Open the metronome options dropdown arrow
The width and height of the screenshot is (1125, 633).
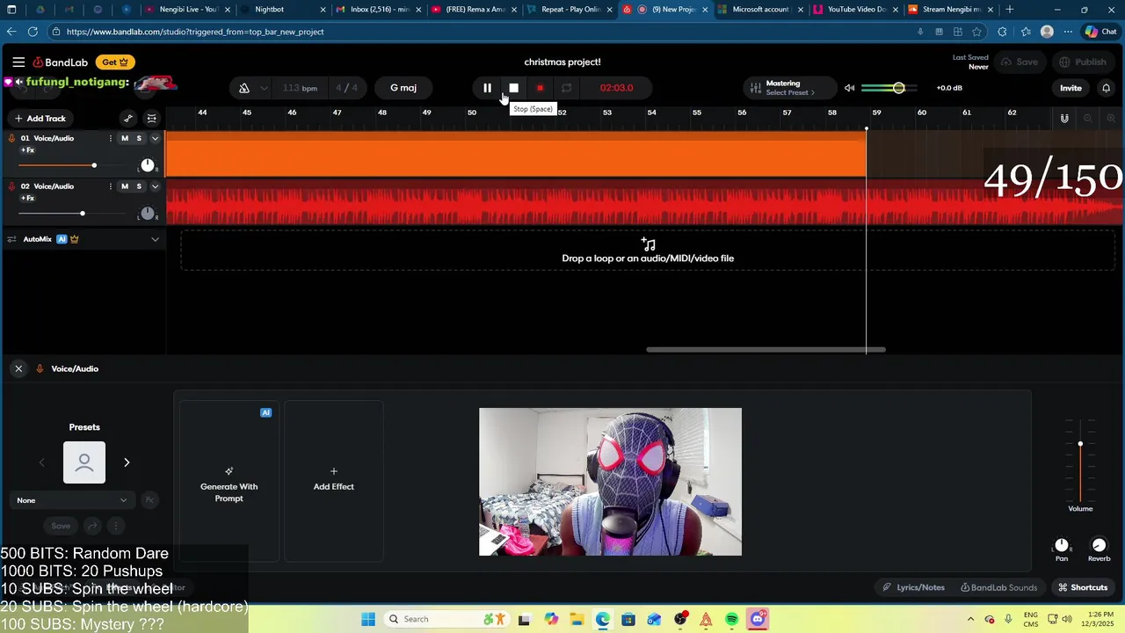[264, 88]
